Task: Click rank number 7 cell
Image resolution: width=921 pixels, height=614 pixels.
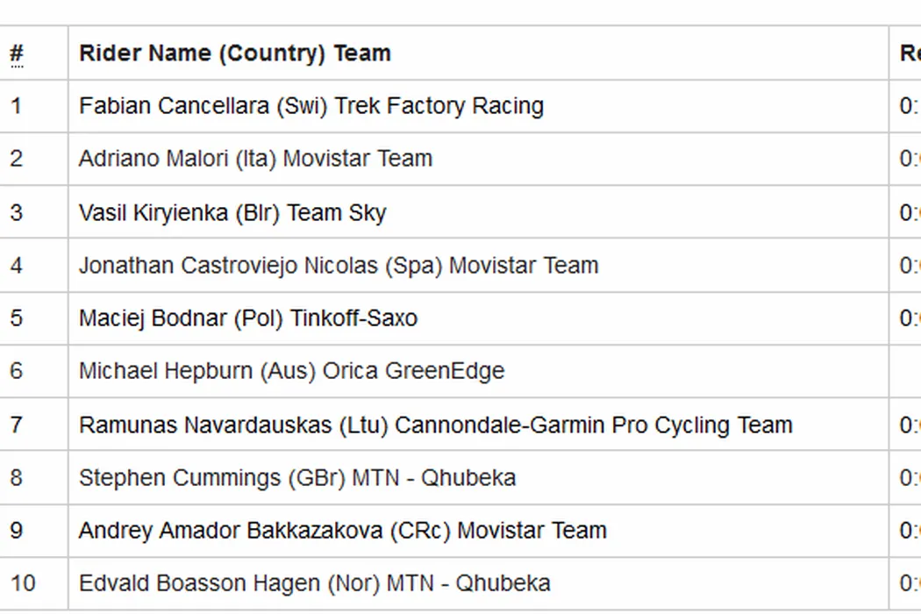Action: pyautogui.click(x=16, y=425)
